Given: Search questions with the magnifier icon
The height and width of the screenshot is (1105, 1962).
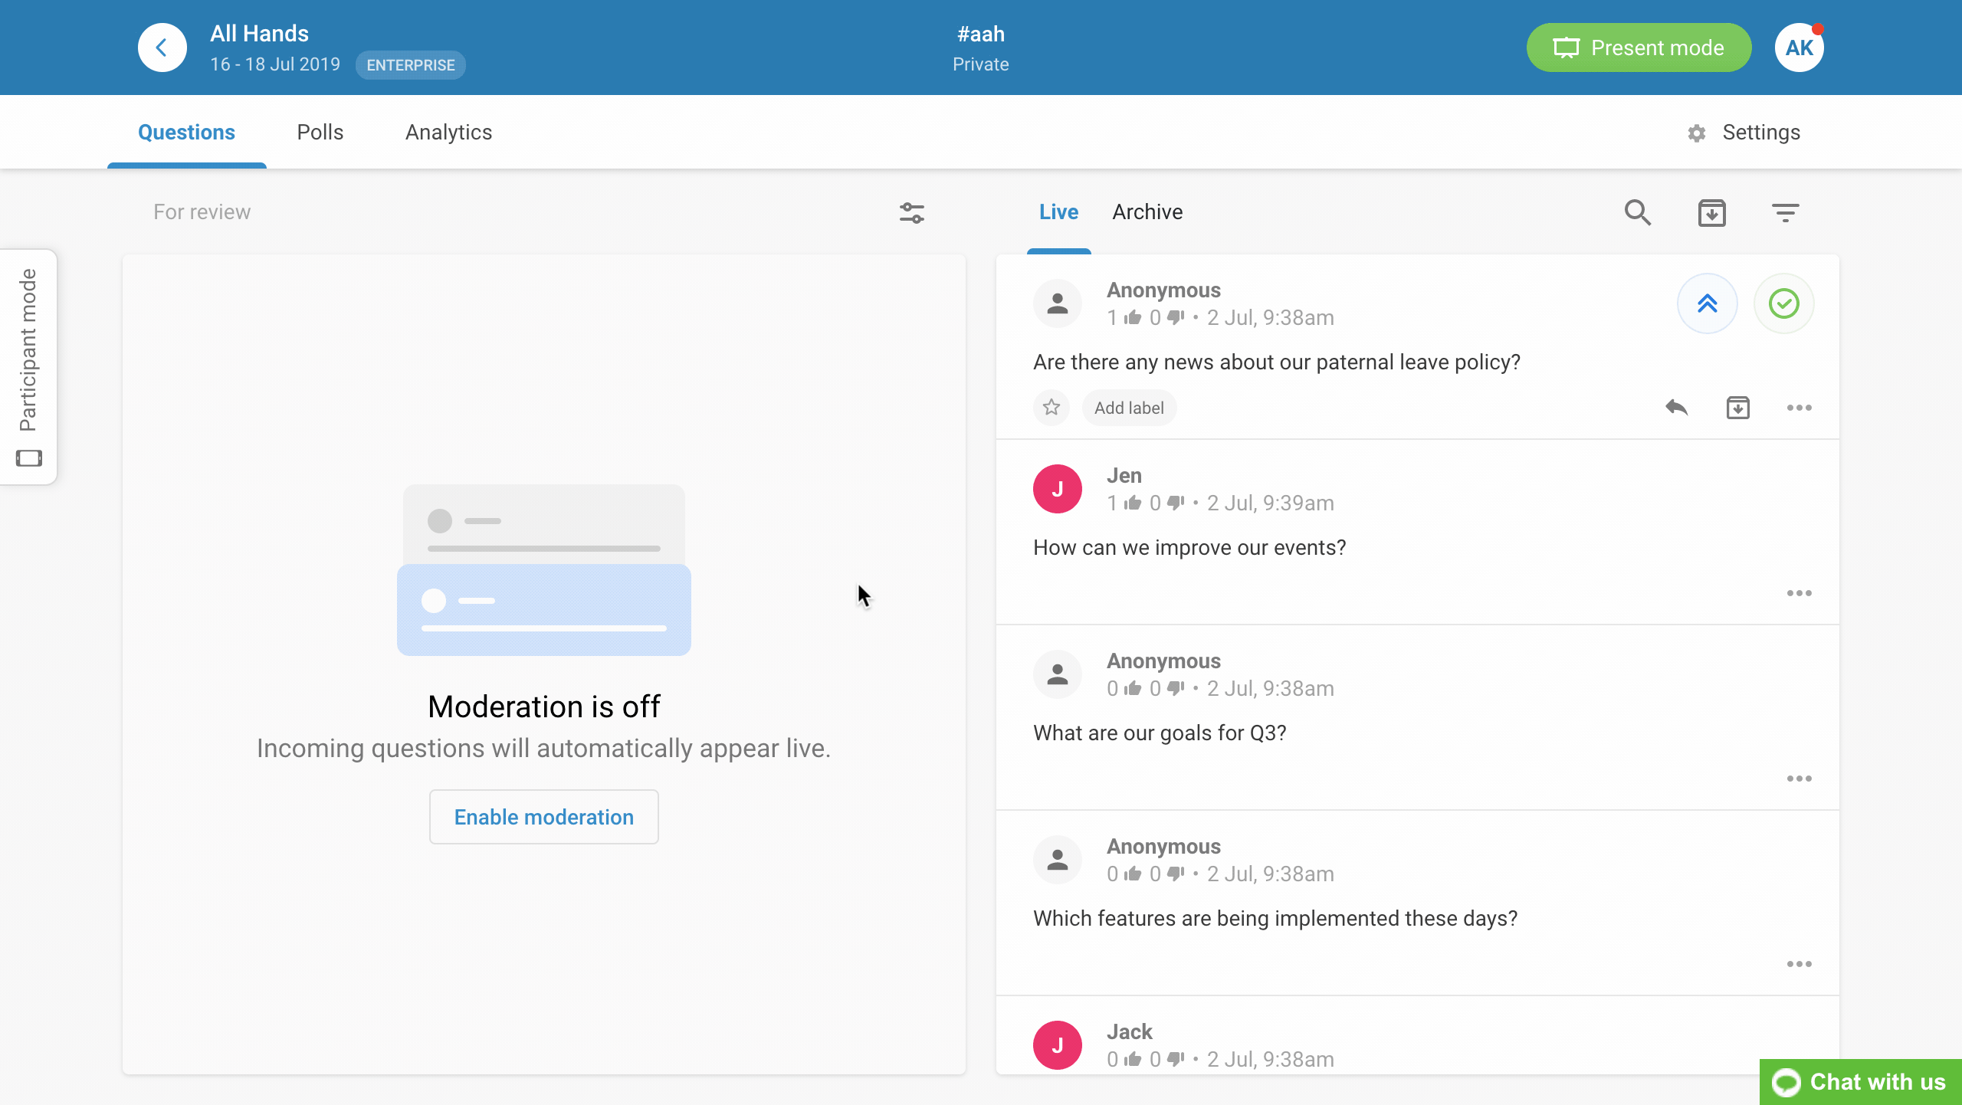Looking at the screenshot, I should tap(1638, 212).
